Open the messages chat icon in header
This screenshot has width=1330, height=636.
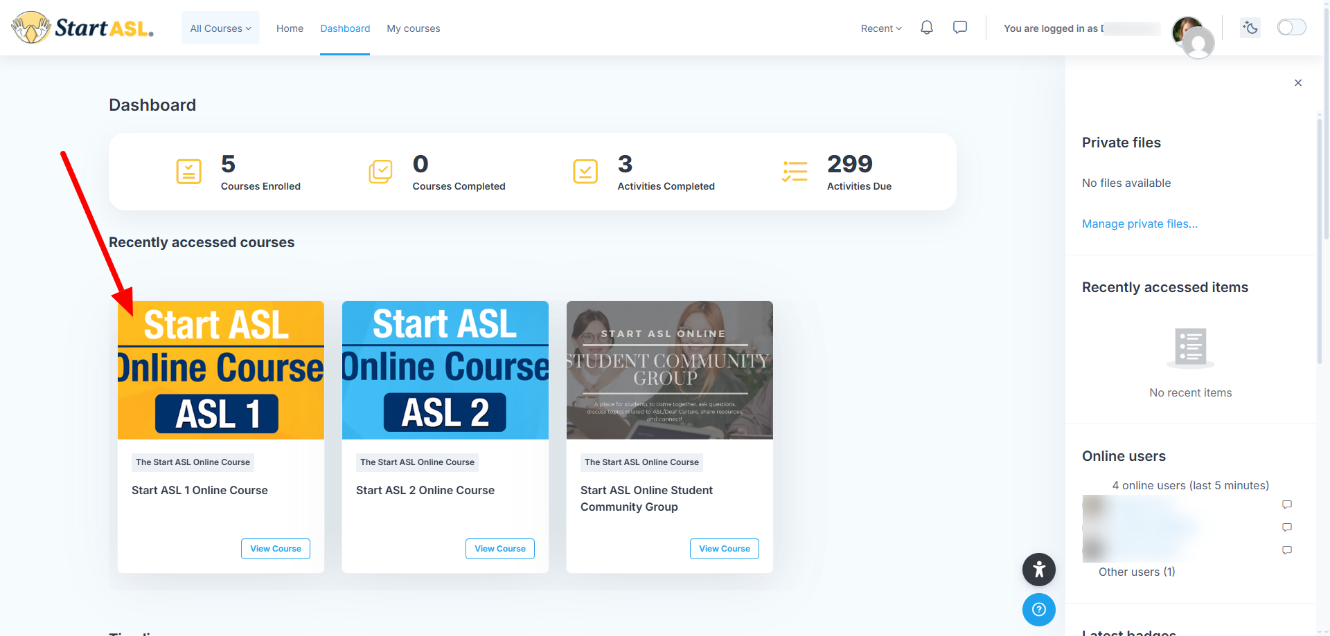tap(960, 28)
